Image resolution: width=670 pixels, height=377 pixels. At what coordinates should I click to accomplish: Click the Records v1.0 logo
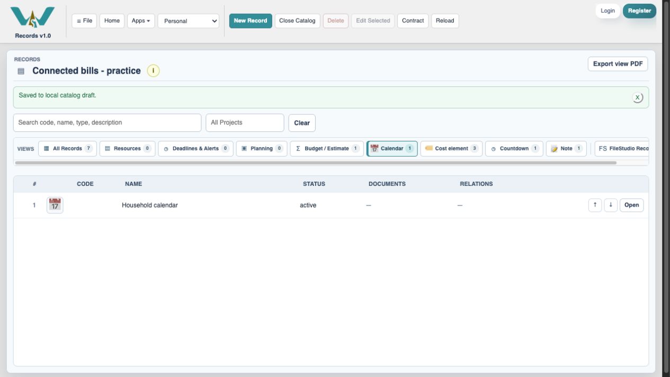[33, 21]
